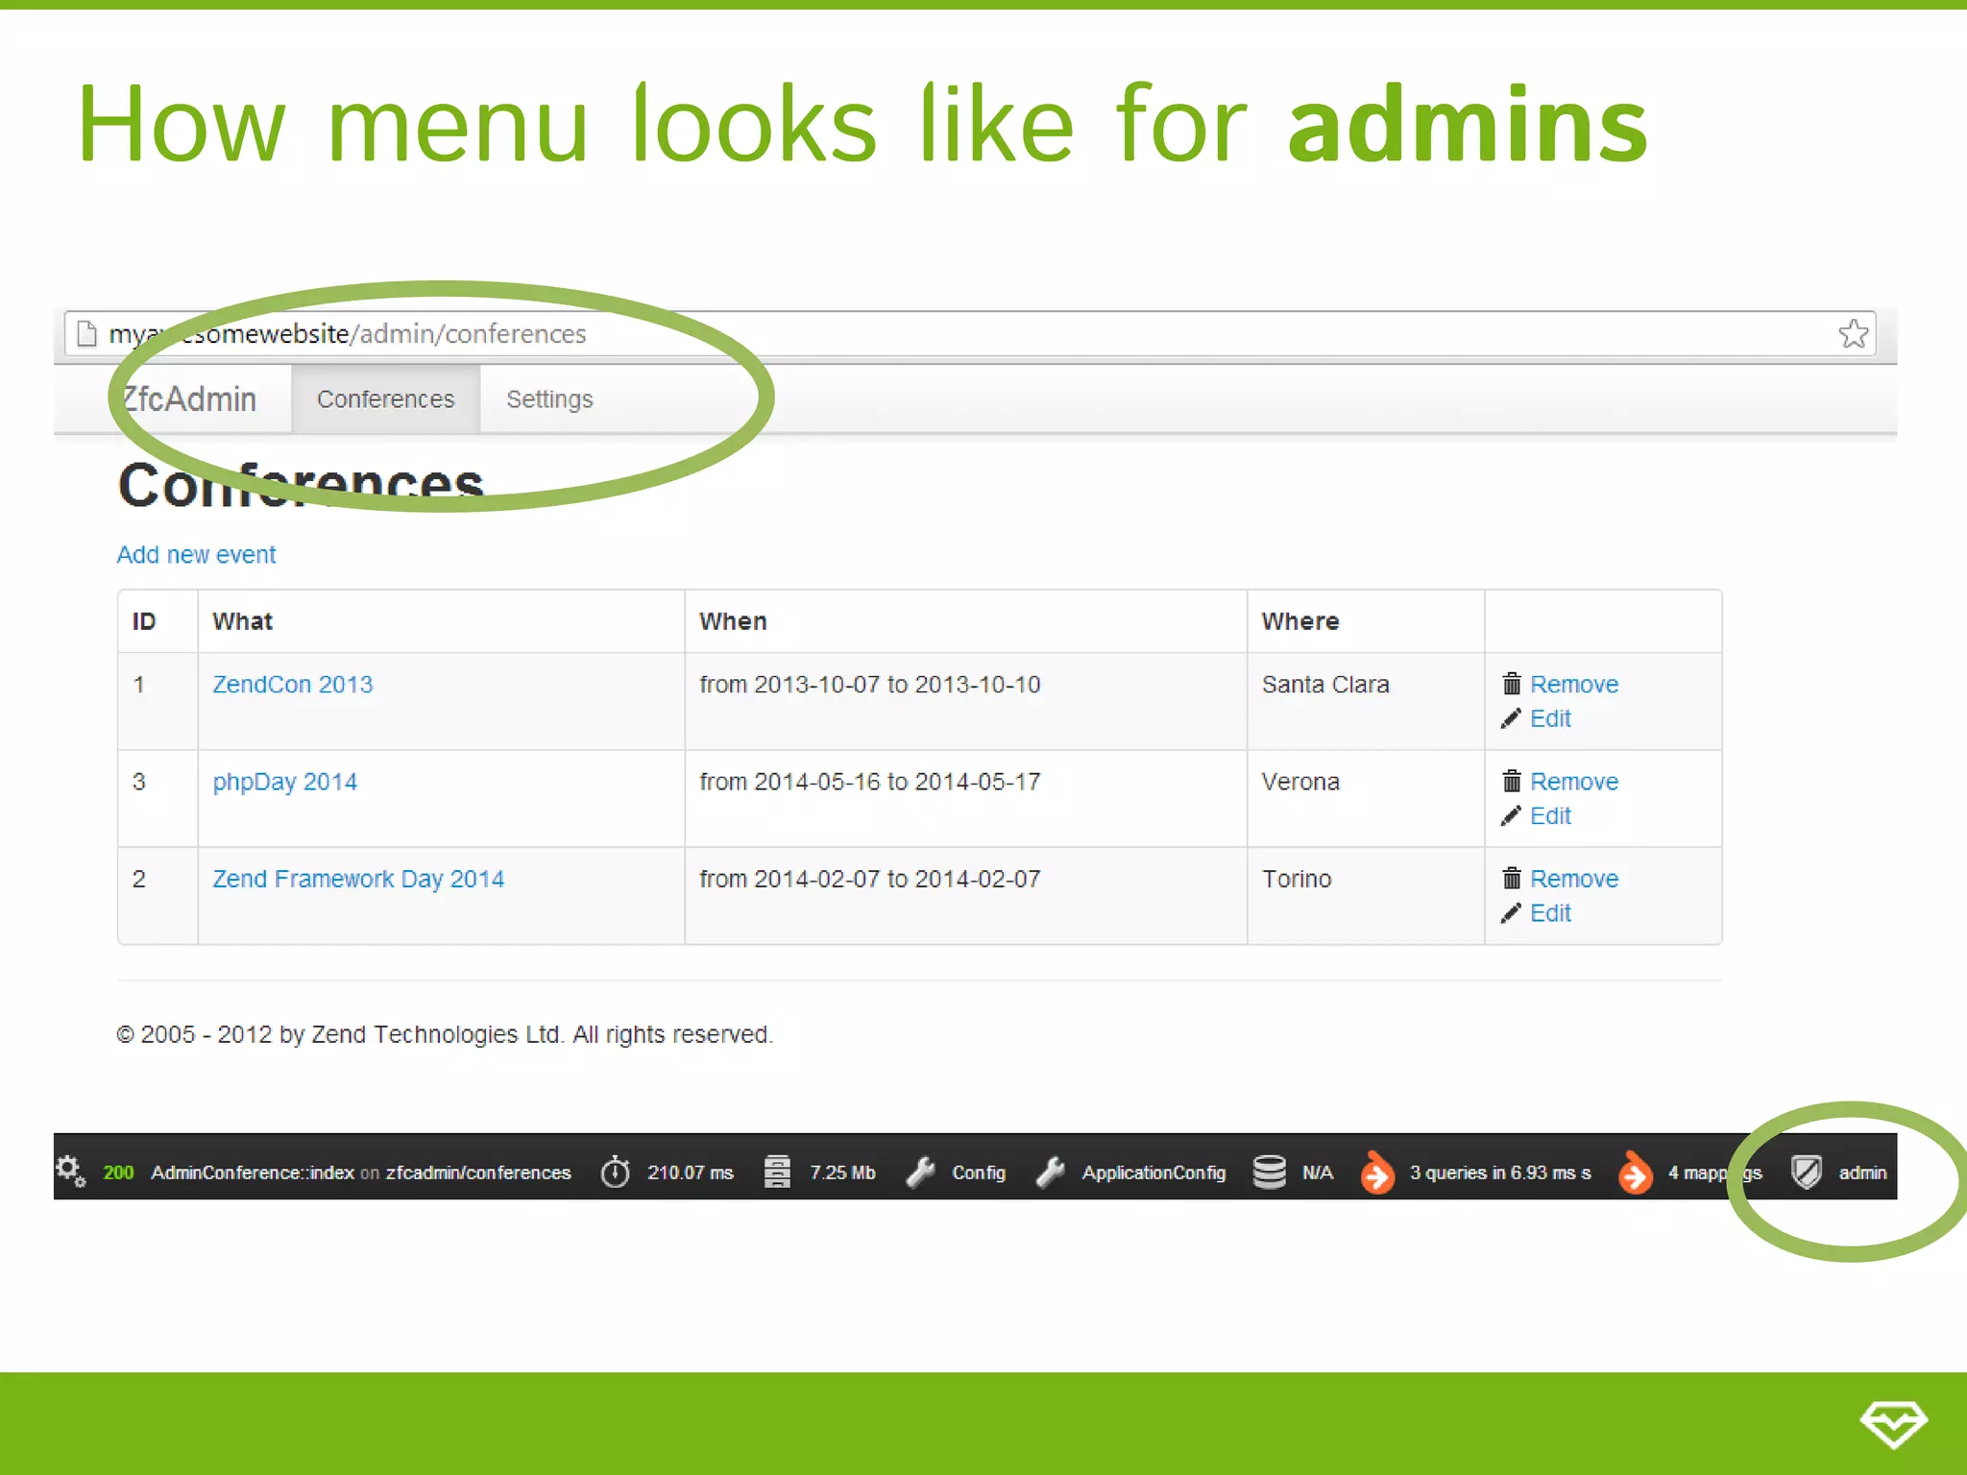The height and width of the screenshot is (1475, 1967).
Task: Click the date range for ZendCon 2013
Action: coord(870,684)
